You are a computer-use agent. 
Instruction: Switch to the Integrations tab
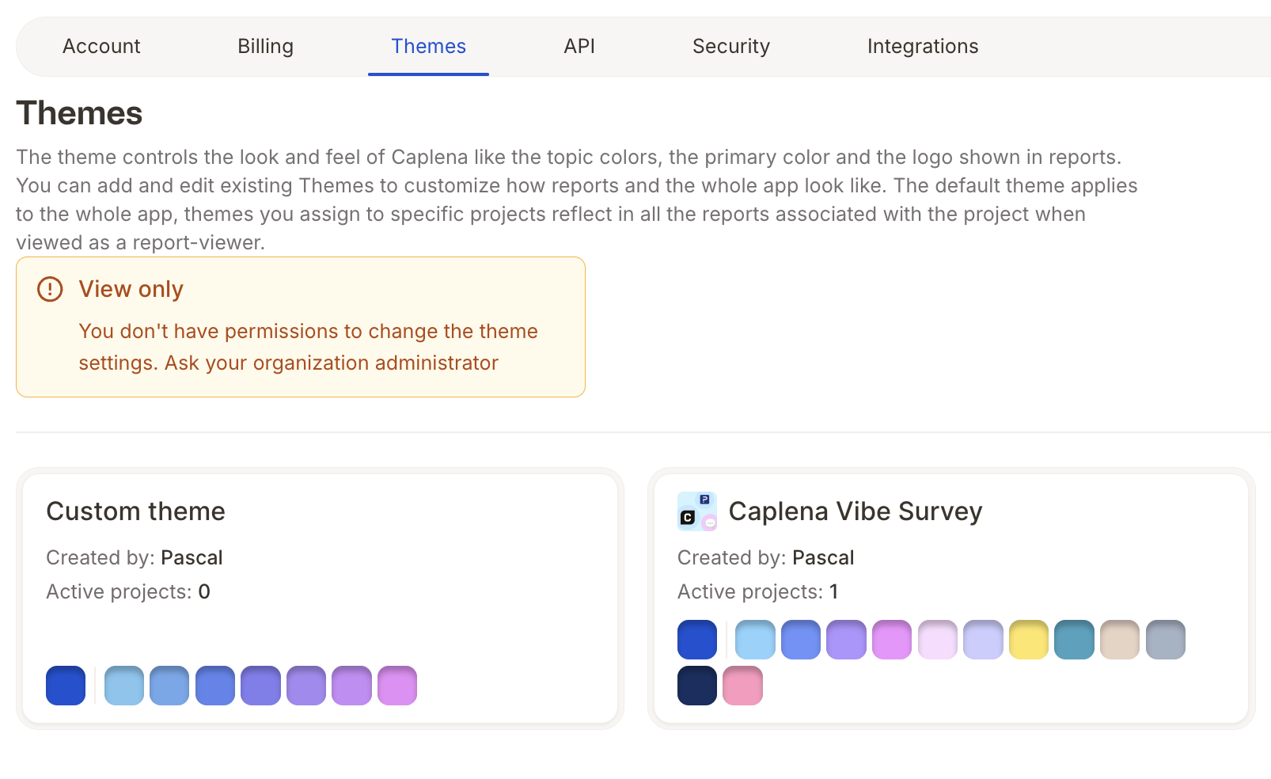click(923, 47)
